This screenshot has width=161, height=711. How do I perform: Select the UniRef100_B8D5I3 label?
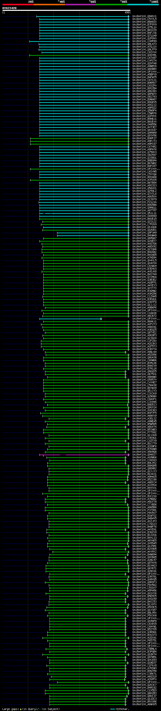tap(144, 405)
